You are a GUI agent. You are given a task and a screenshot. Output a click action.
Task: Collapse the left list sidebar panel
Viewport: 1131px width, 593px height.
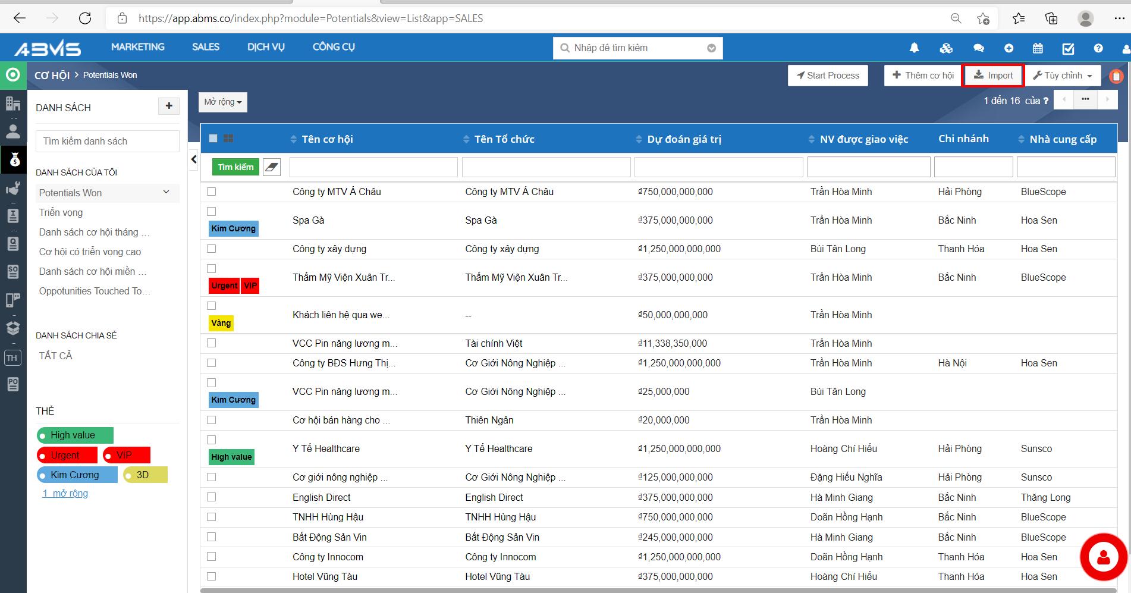194,159
